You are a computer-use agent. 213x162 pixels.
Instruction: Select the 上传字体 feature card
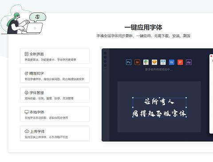pyautogui.click(x=55, y=134)
